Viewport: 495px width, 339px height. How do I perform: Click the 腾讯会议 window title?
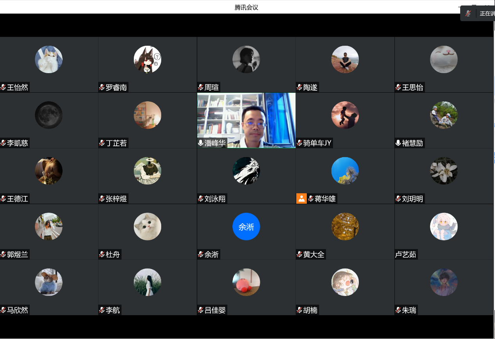[x=247, y=7]
